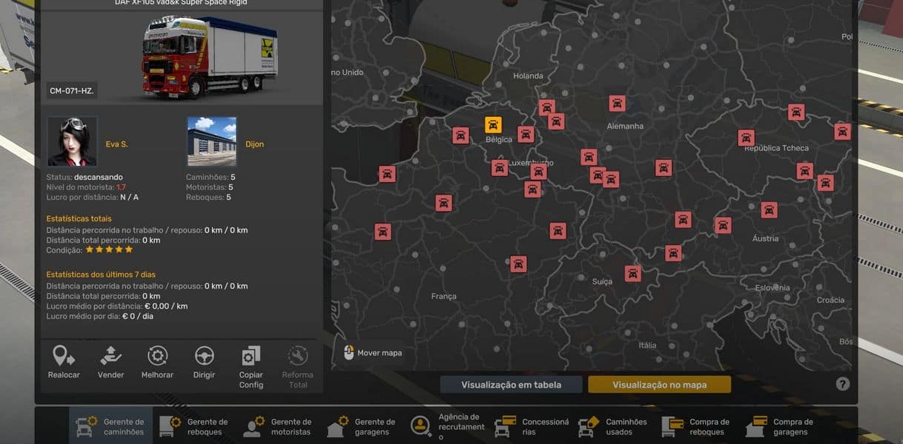Click the help question mark icon

pos(842,384)
